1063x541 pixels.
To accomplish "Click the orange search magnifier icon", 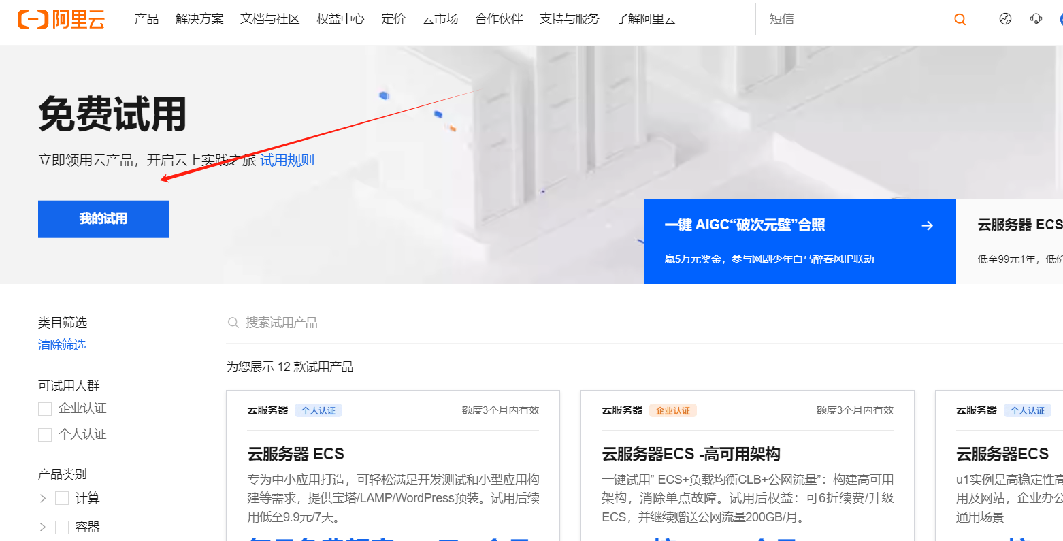I will tap(960, 19).
